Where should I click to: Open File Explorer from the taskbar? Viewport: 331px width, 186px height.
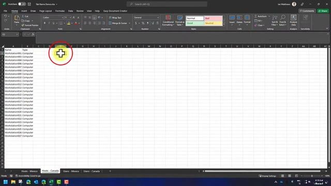click(x=13, y=182)
